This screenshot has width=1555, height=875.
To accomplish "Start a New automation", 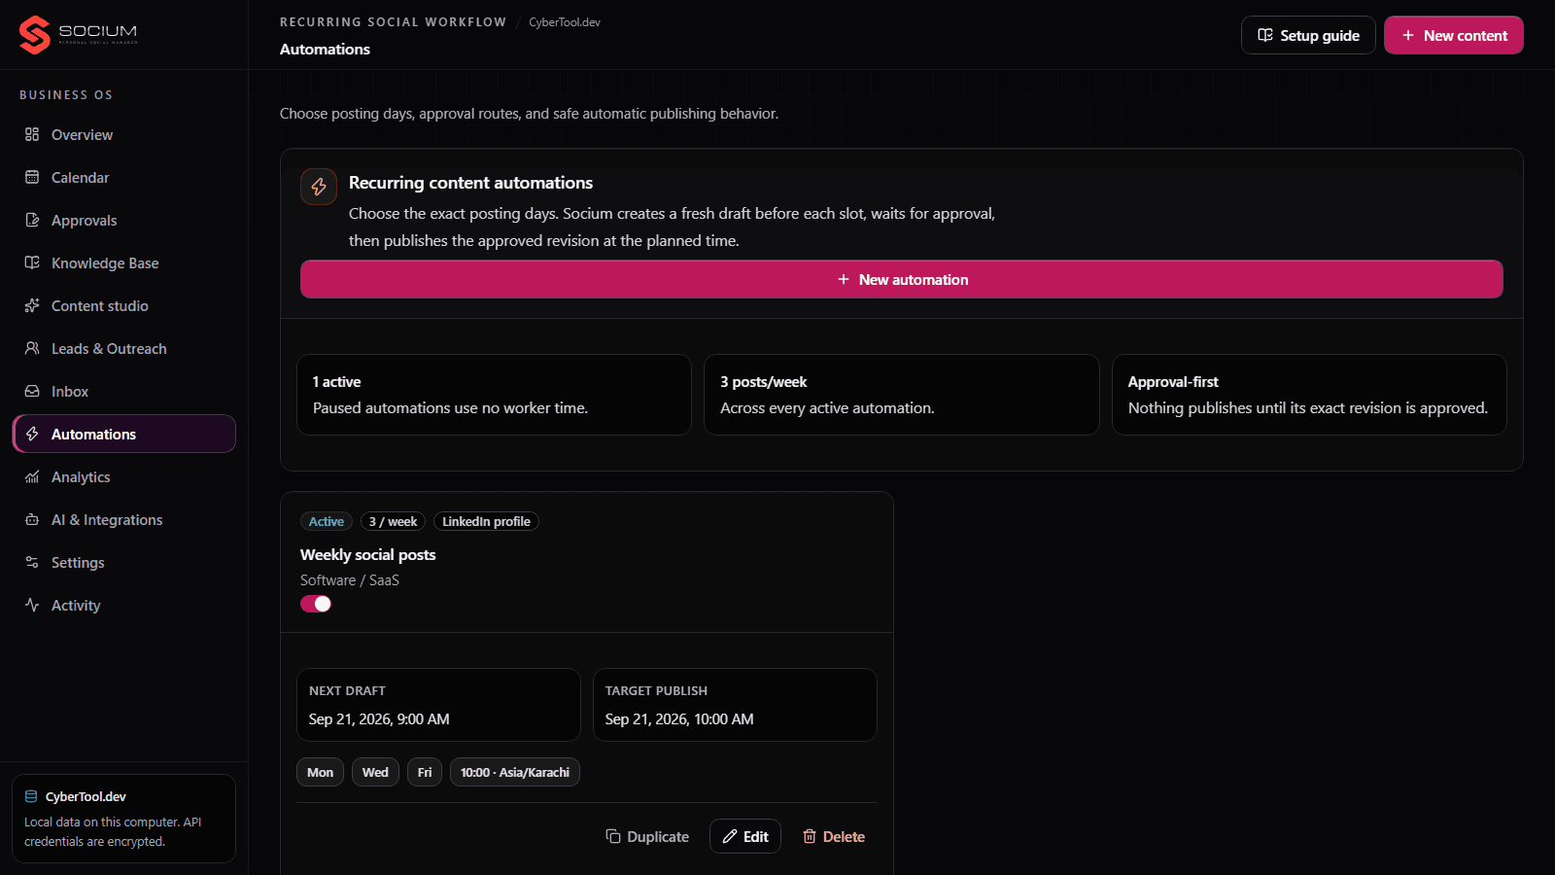I will [902, 279].
